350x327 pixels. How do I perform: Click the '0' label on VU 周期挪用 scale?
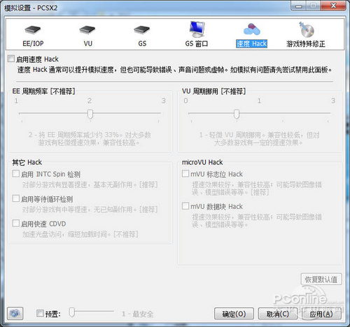coord(185,101)
